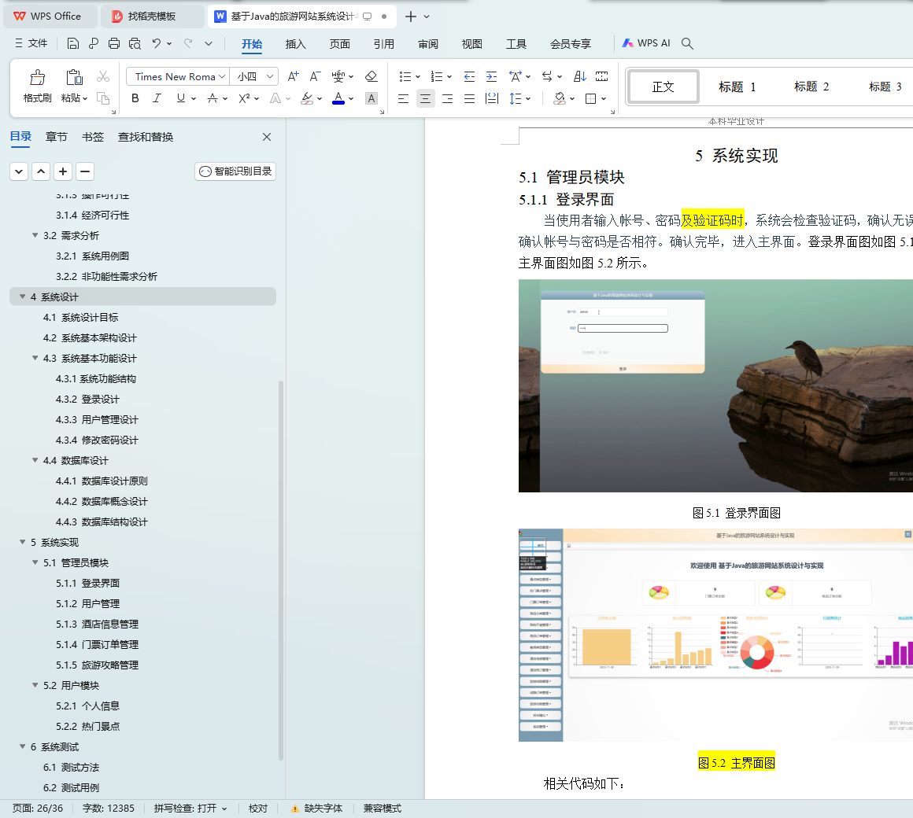The width and height of the screenshot is (913, 818).
Task: Click the Undo arrow icon
Action: point(156,43)
